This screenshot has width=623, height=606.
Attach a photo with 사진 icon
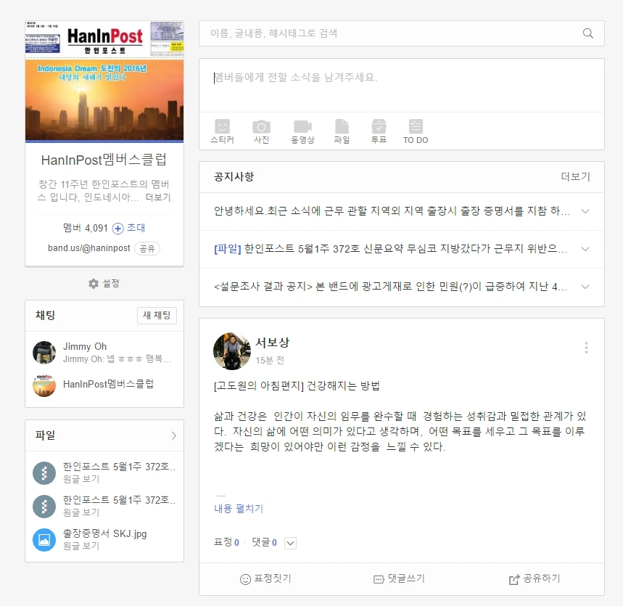(x=261, y=131)
